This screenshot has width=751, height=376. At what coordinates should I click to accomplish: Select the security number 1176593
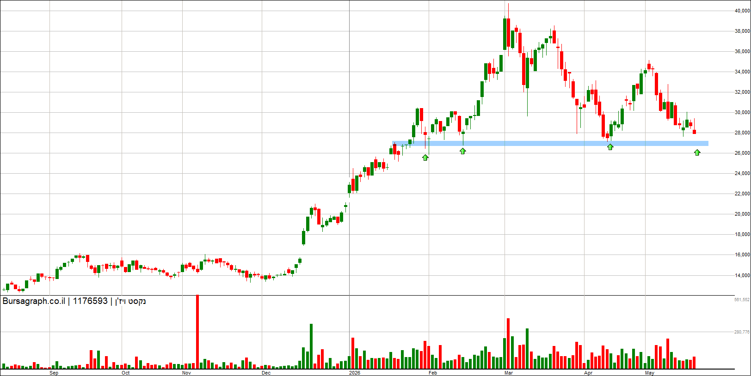(x=90, y=301)
